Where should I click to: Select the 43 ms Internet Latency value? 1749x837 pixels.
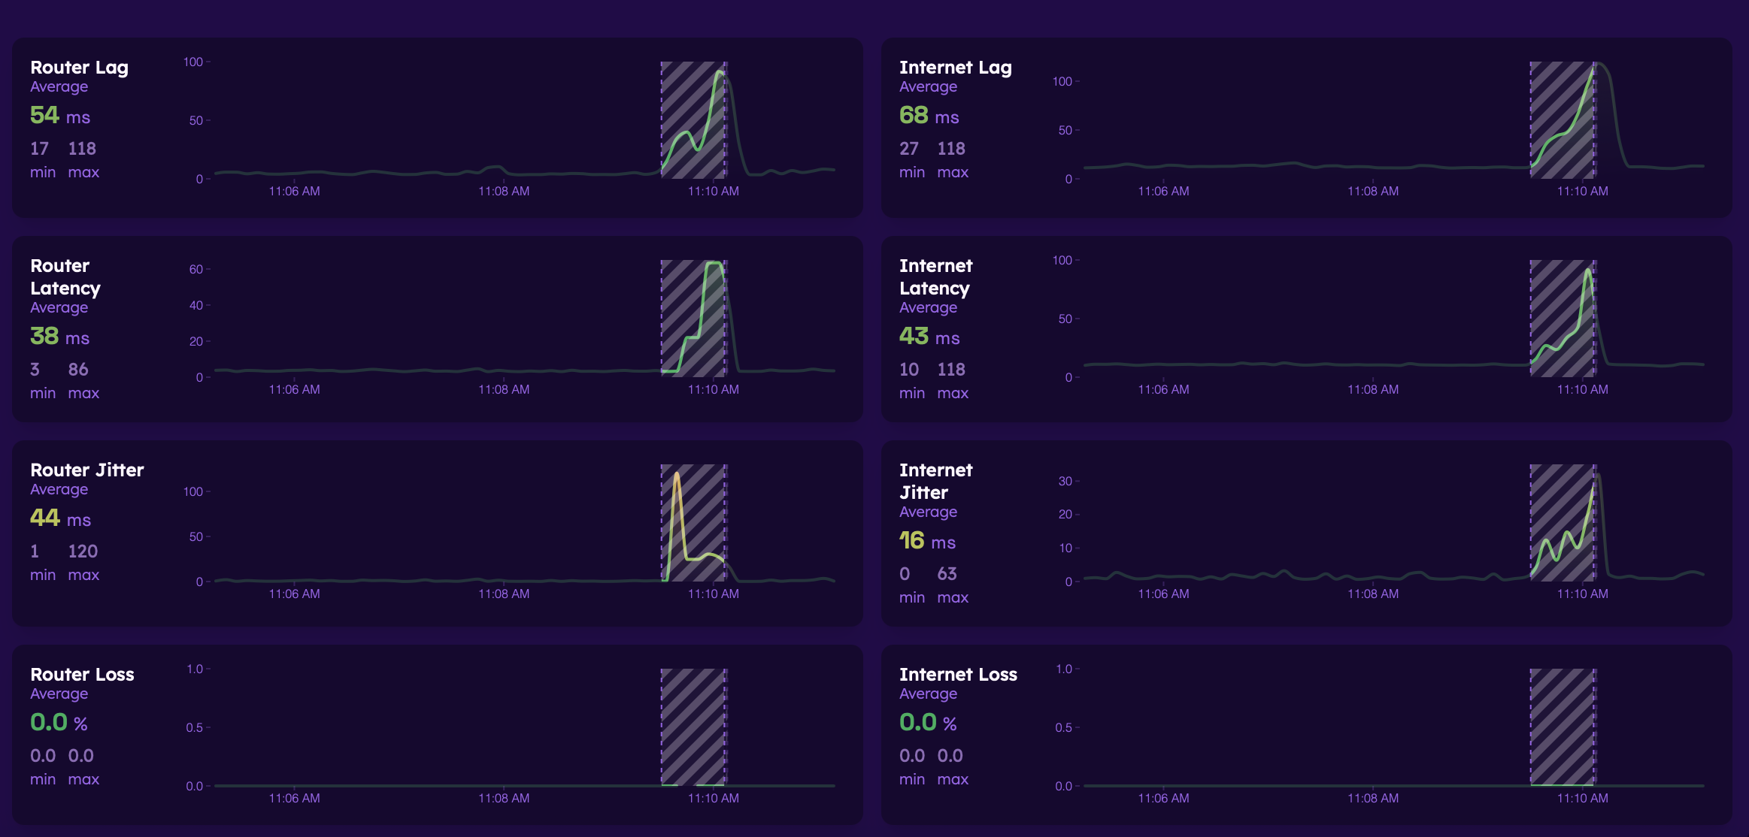[929, 336]
